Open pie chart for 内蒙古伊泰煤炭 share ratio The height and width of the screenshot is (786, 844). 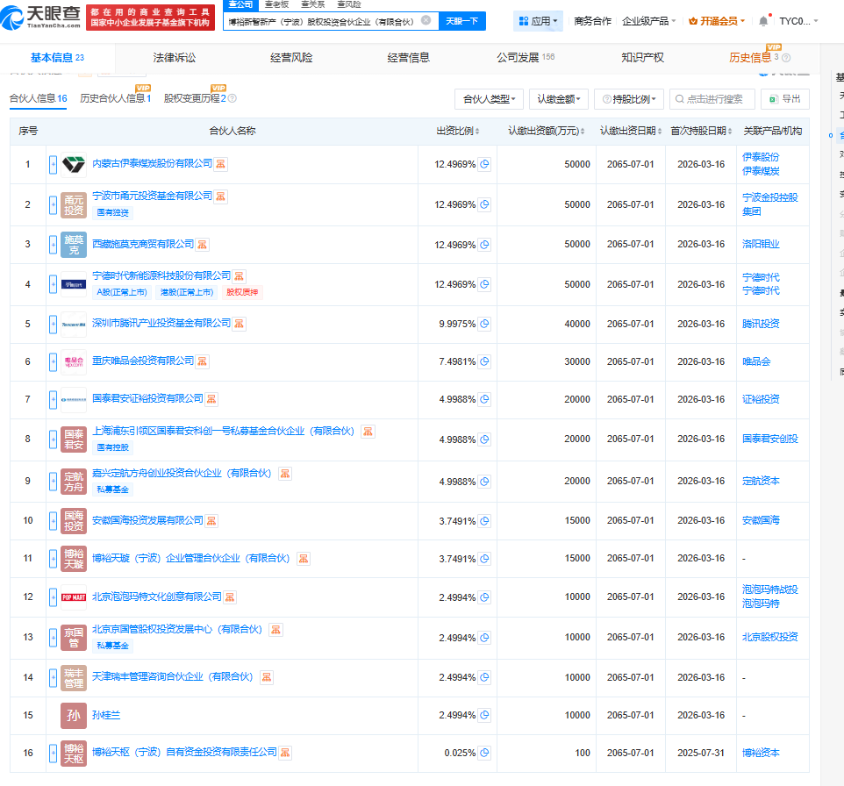pyautogui.click(x=484, y=164)
